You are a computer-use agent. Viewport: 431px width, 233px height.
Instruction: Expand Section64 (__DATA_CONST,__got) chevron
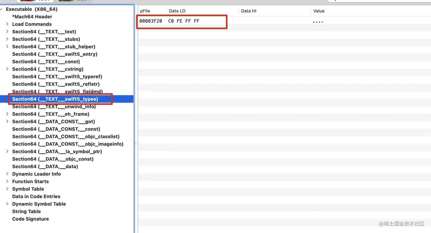[7, 121]
